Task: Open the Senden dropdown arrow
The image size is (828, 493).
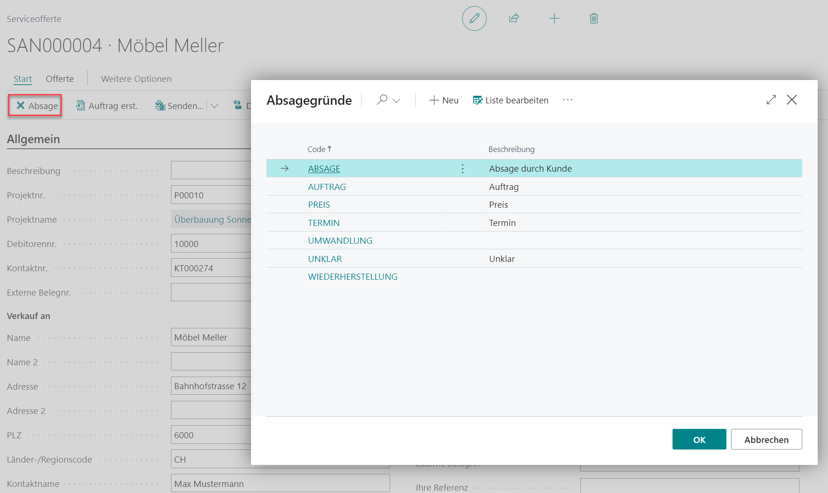Action: [x=214, y=106]
